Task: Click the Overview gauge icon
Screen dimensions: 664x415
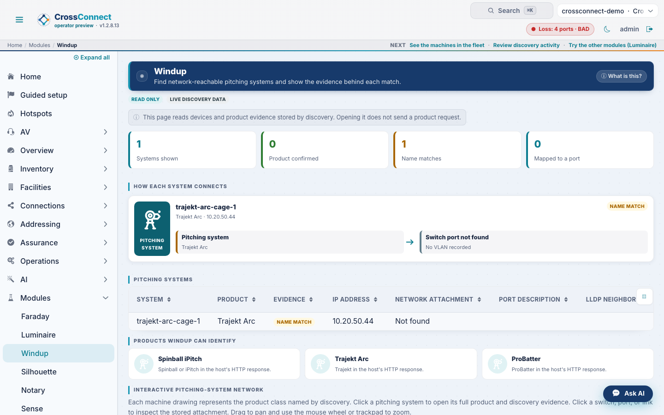Action: (11, 150)
